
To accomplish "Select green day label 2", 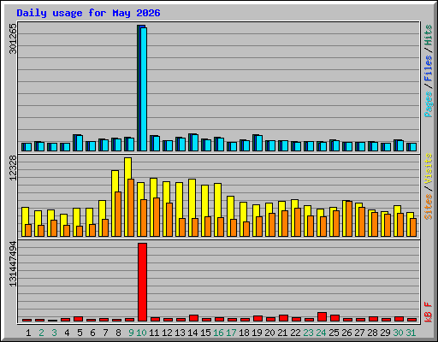I will pos(41,333).
